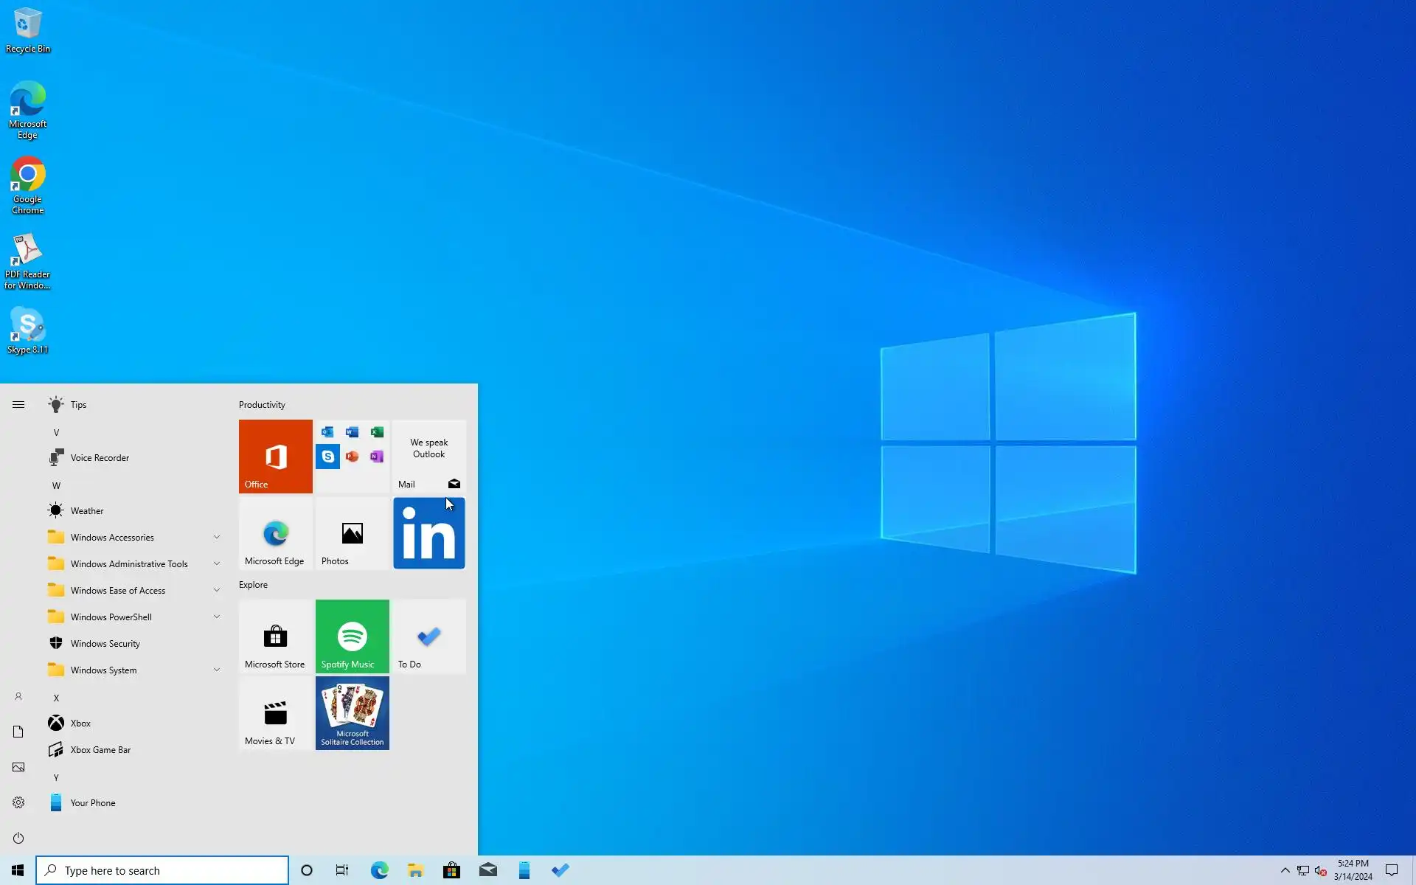Open the Microsoft Store tile
Image resolution: width=1416 pixels, height=885 pixels.
[275, 636]
